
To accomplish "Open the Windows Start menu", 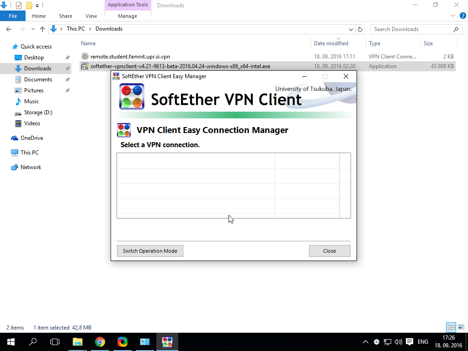I will point(11,342).
